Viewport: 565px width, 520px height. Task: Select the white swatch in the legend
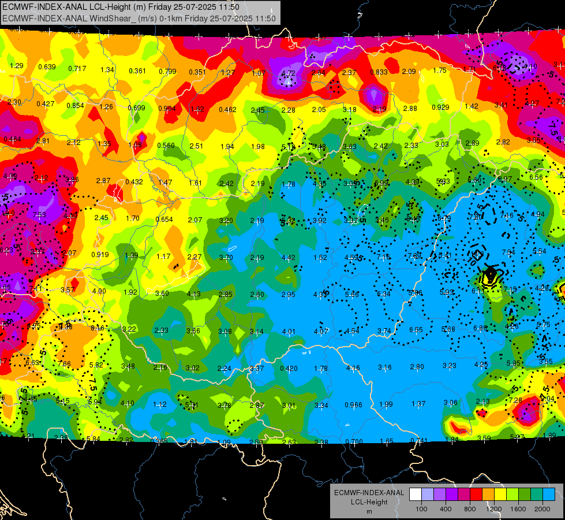tap(416, 494)
